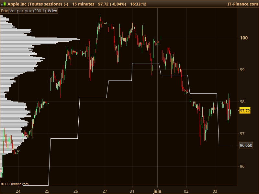Click date 24 on time axis
This screenshot has height=194, width=259.
tap(18, 191)
